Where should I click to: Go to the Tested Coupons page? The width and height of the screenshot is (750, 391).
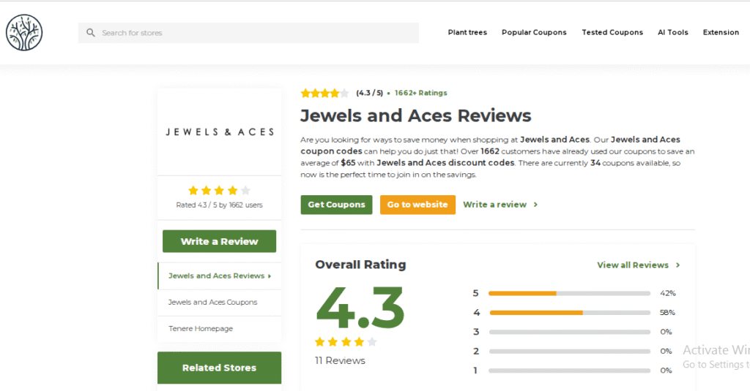pos(612,33)
